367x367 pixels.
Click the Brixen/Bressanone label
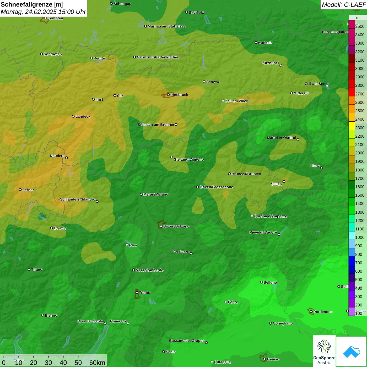pyautogui.click(x=217, y=187)
